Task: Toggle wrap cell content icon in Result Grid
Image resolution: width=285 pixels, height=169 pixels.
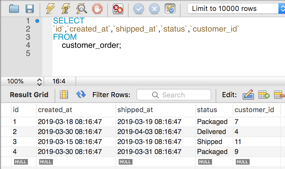Action: click(x=64, y=94)
